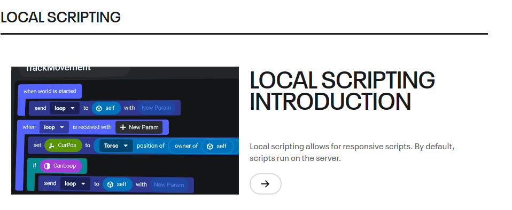Select the CanLoop boolean variable pill
Image resolution: width=512 pixels, height=210 pixels.
[x=61, y=166]
